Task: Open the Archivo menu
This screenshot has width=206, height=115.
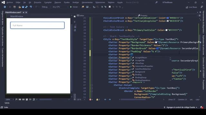Action: [10, 2]
